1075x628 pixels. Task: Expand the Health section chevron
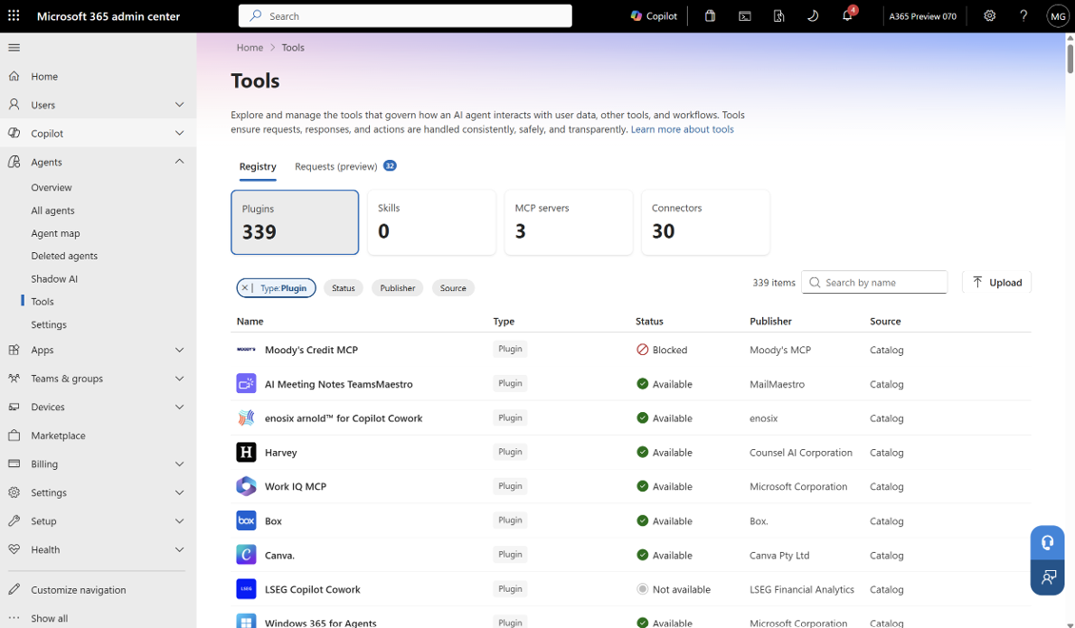(180, 550)
